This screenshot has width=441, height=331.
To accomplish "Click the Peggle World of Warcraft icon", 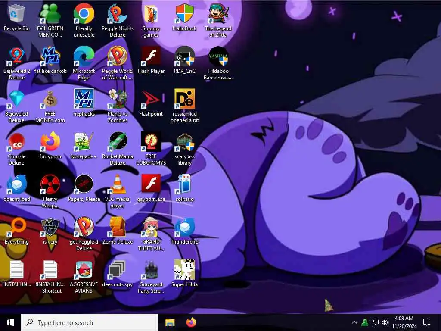I will point(118,56).
